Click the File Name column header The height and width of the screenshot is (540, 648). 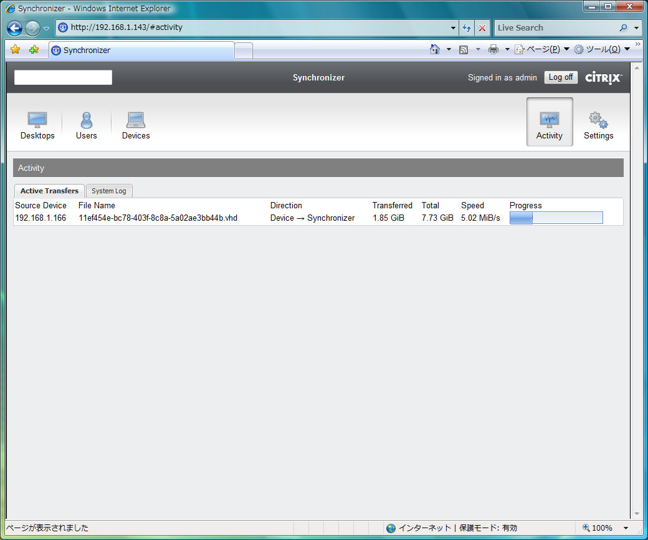tap(97, 206)
